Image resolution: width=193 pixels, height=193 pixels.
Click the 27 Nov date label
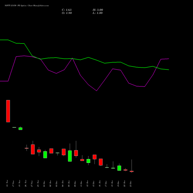point(32,183)
